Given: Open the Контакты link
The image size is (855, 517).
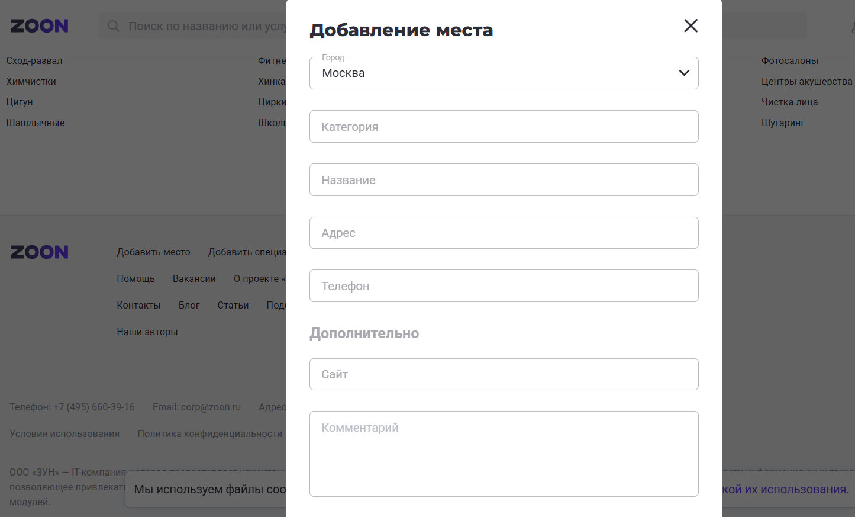Looking at the screenshot, I should click(x=138, y=305).
